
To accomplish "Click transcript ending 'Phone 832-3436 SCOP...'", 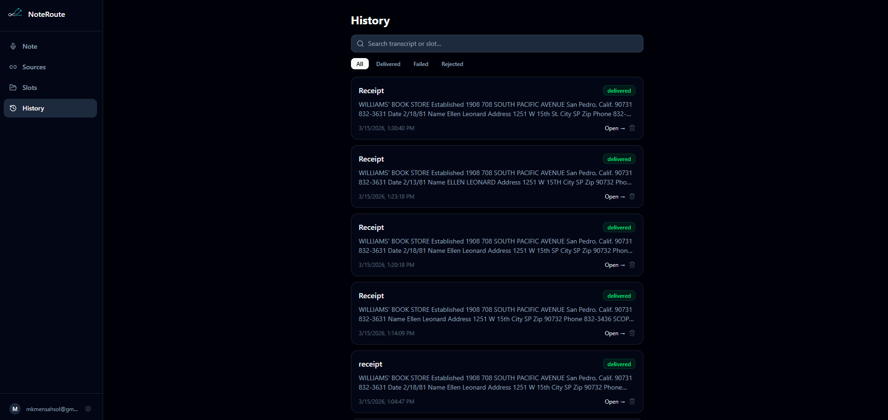I will coord(496,314).
